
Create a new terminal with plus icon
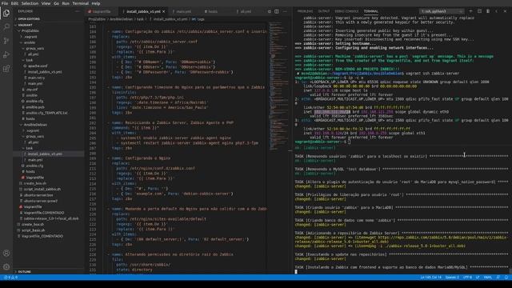pyautogui.click(x=470, y=11)
